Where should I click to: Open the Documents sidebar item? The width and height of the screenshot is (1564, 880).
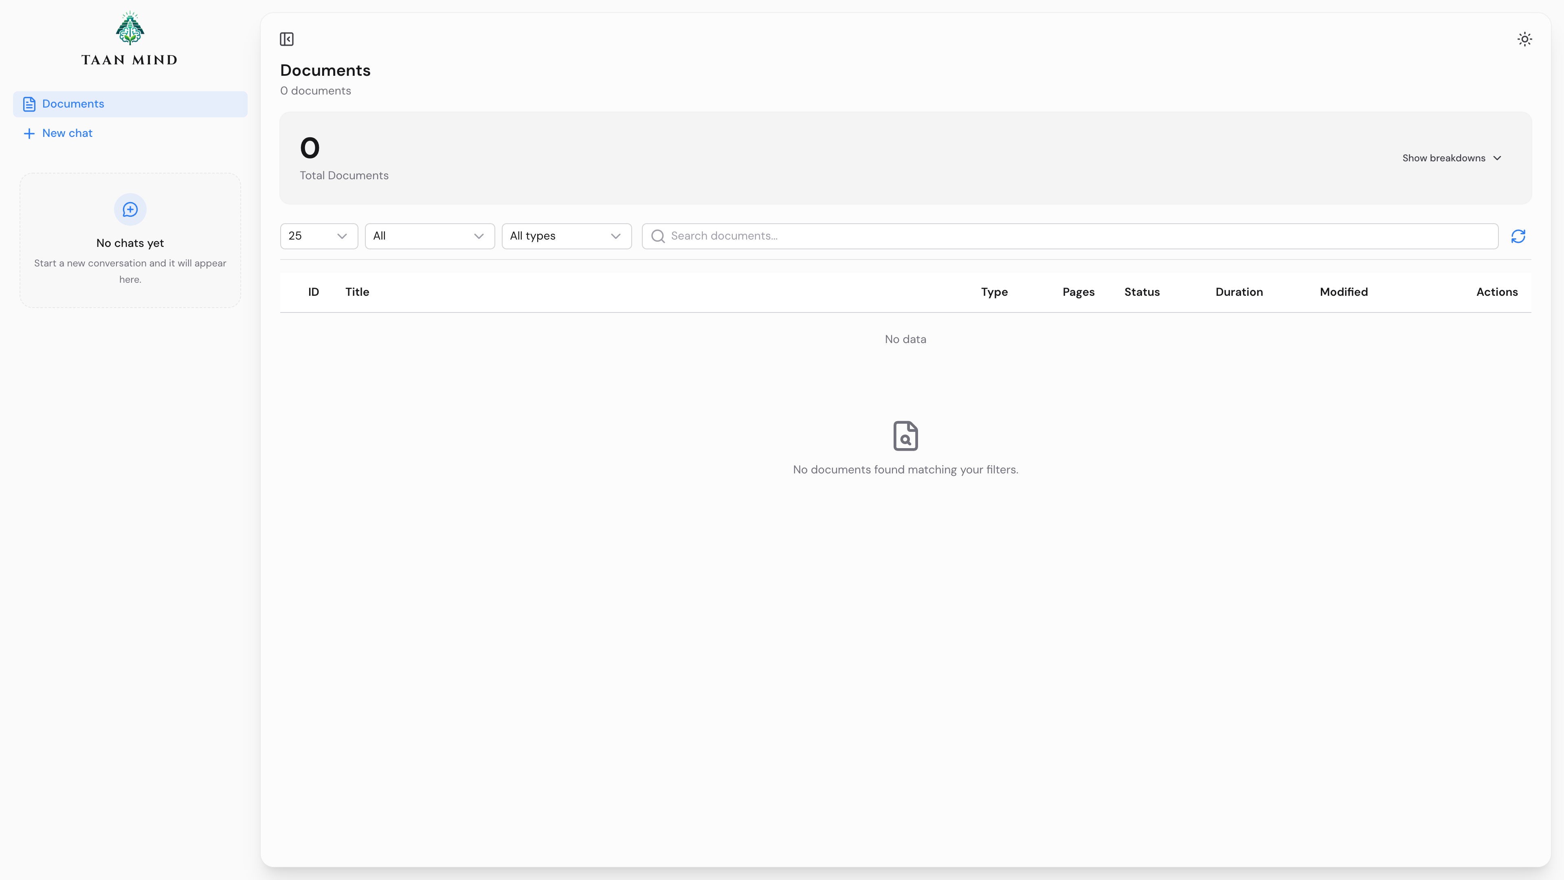click(130, 104)
